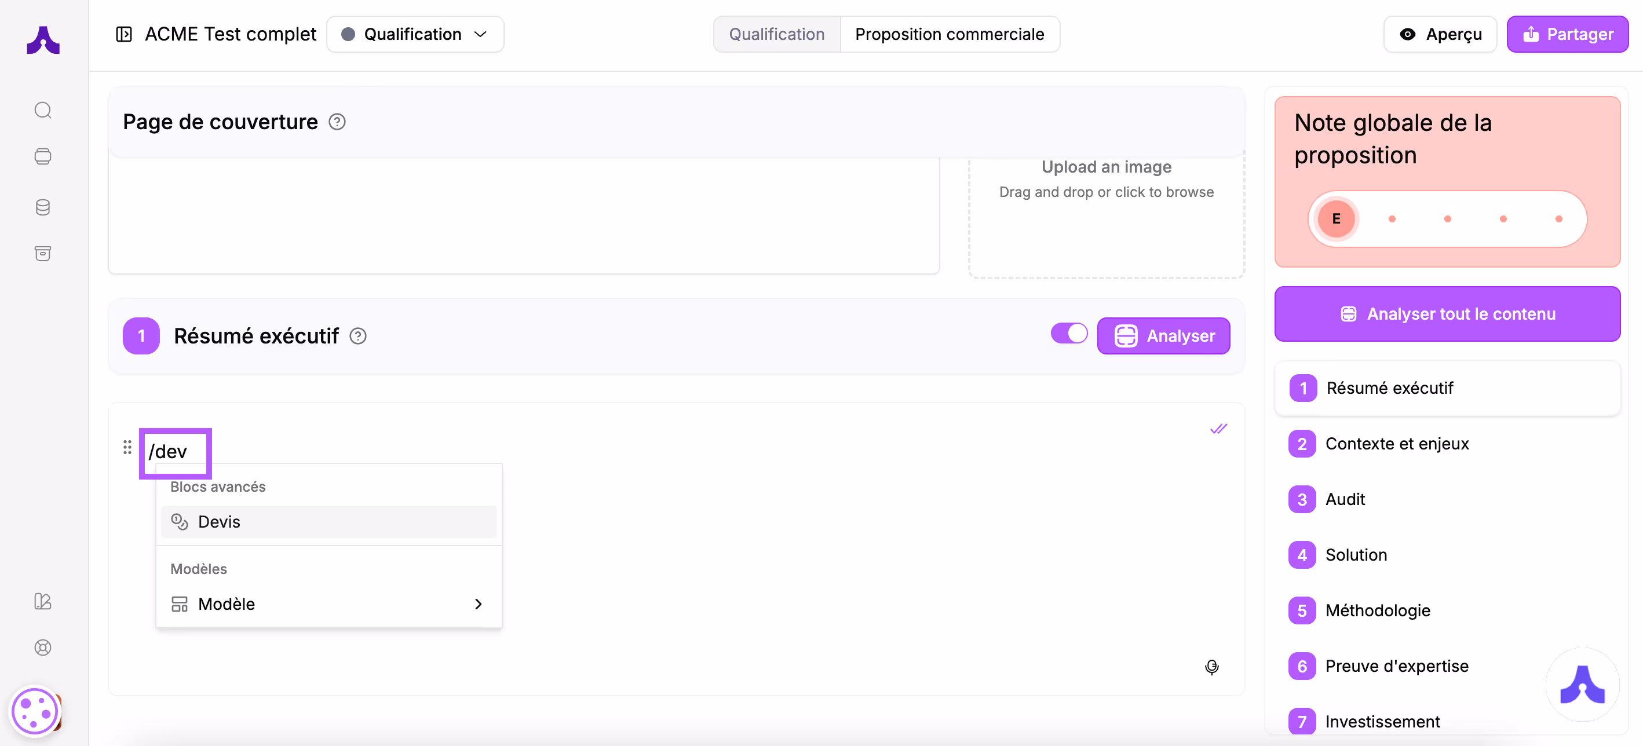
Task: Click the Partager button
Action: click(1567, 34)
